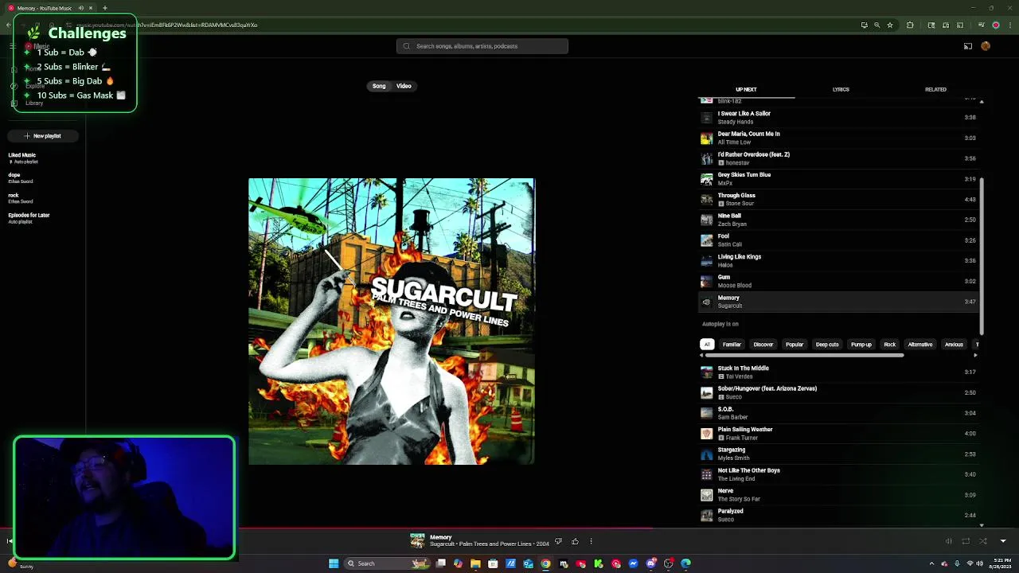Open the three-dot menu for Memory in player bar
The image size is (1019, 573).
[x=591, y=541]
